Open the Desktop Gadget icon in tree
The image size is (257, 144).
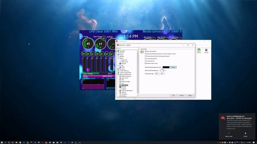tap(120, 82)
